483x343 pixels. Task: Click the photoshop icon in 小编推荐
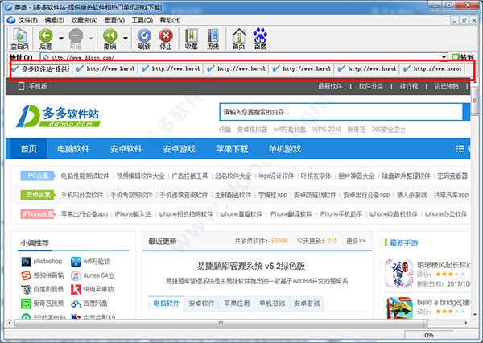pos(27,262)
